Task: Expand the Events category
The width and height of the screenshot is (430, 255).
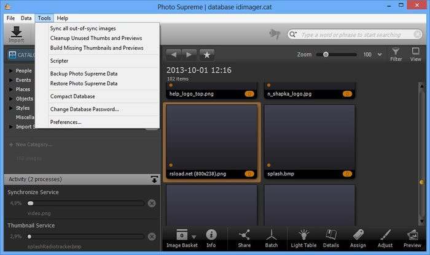Action: coord(10,80)
